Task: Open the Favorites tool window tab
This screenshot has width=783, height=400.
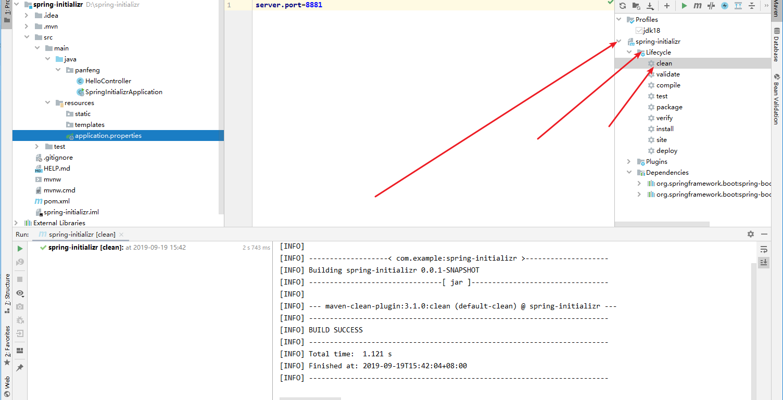Action: (7, 345)
